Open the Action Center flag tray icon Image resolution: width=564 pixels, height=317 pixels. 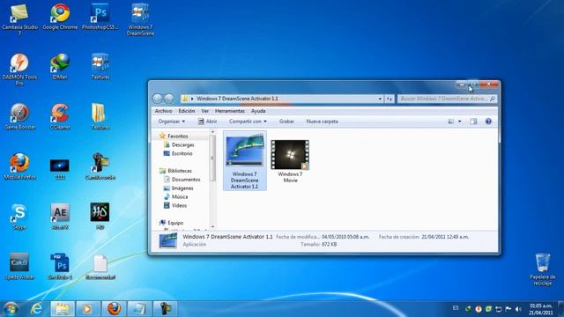[x=508, y=309]
